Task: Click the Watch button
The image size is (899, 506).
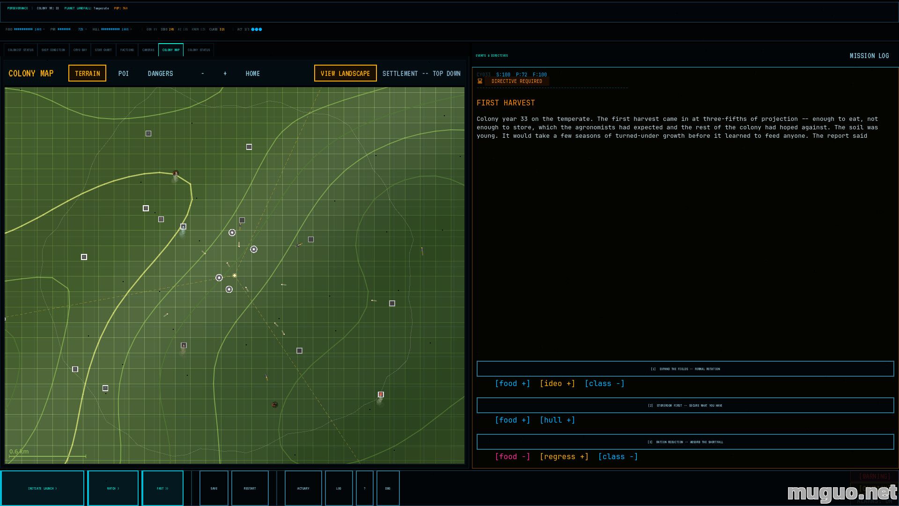Action: pos(113,488)
